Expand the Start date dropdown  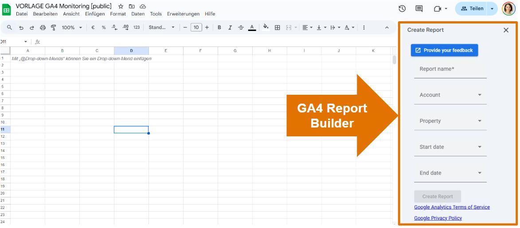coord(450,147)
